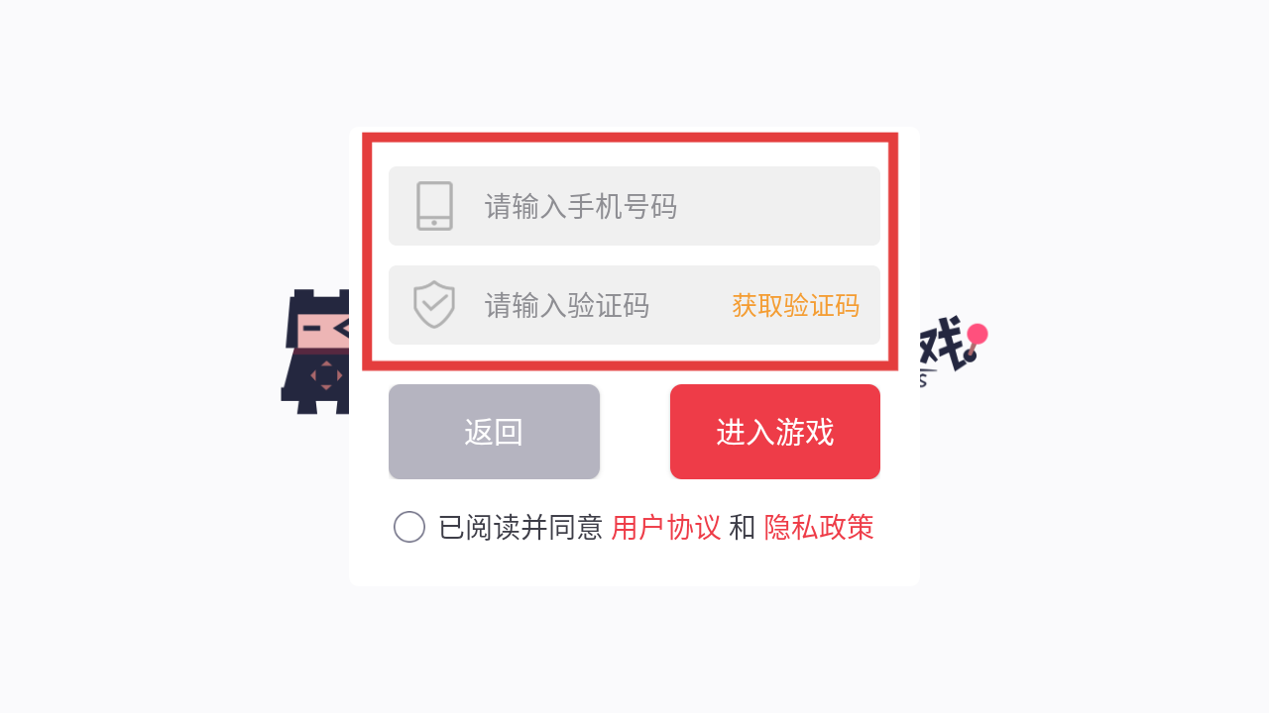1269x713 pixels.
Task: Click the 已阅读并同意 label text
Action: click(x=520, y=527)
